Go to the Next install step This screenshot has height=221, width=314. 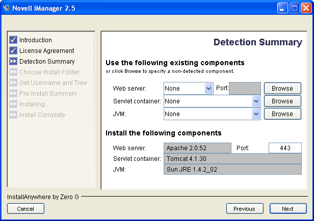tap(288, 208)
